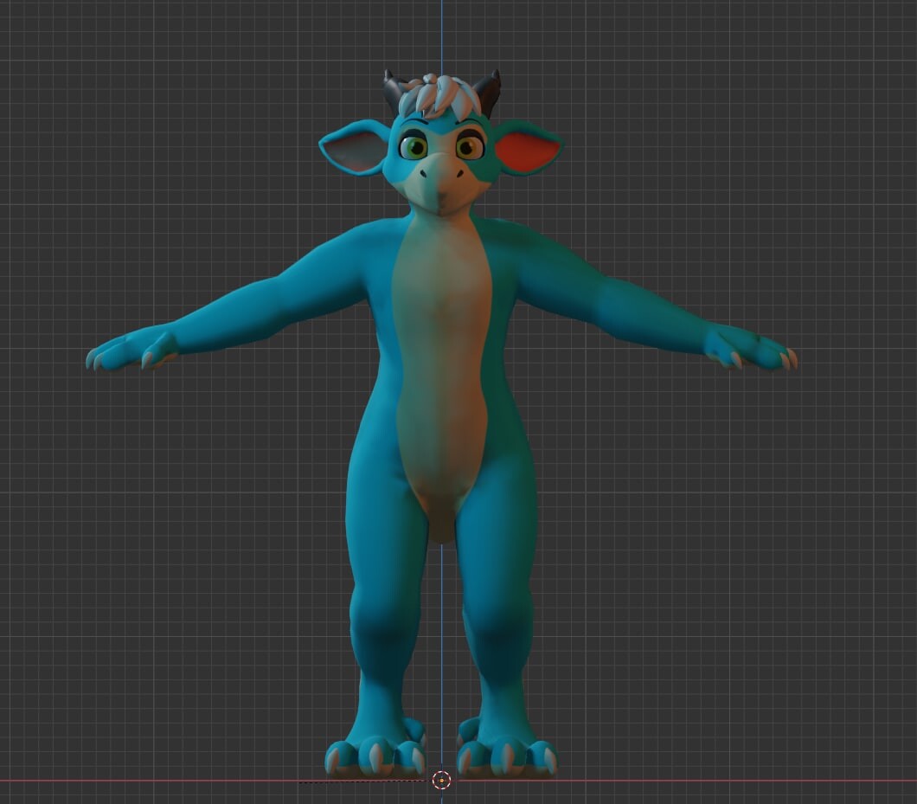
Task: Click the 3D cursor at the origin
Action: point(441,780)
